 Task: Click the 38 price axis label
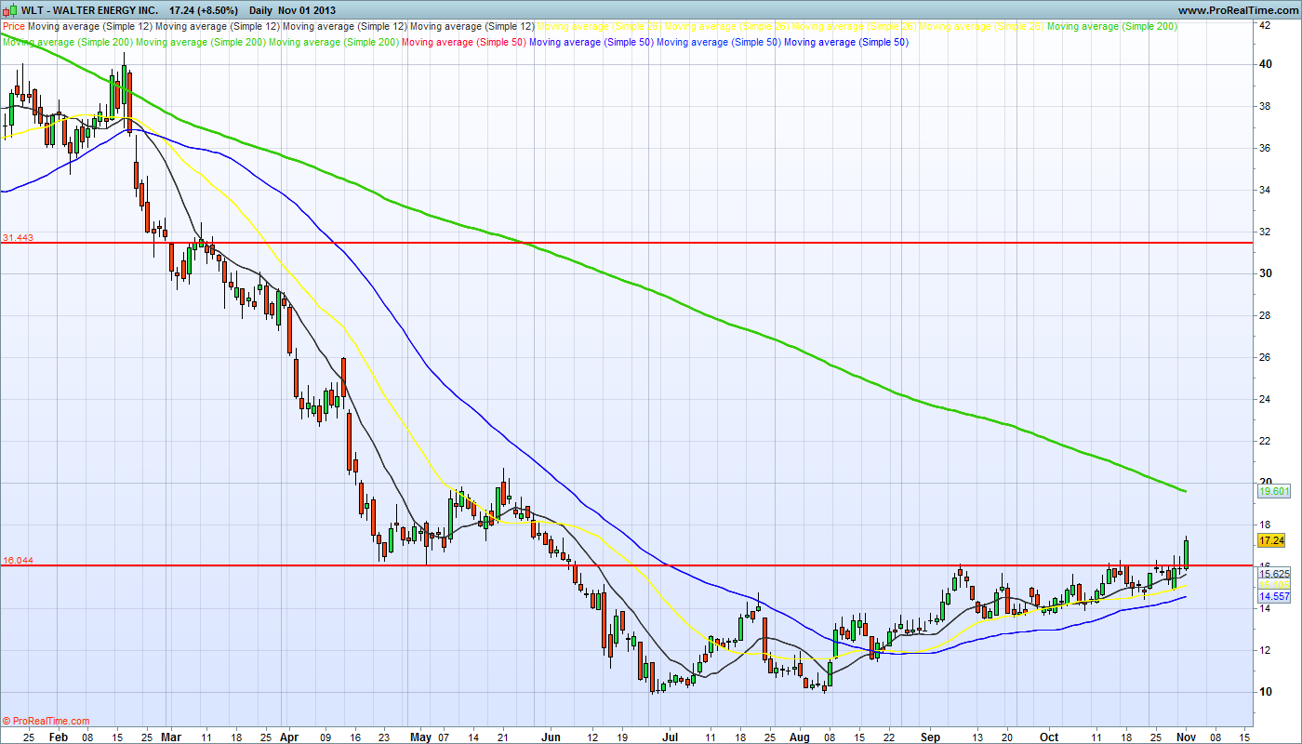1266,106
